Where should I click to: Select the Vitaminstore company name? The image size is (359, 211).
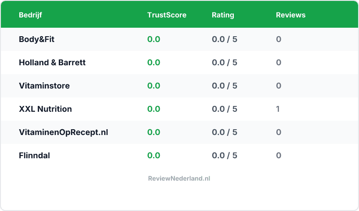44,86
